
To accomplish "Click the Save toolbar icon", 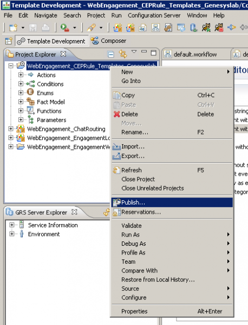I will pyautogui.click(x=32, y=28).
